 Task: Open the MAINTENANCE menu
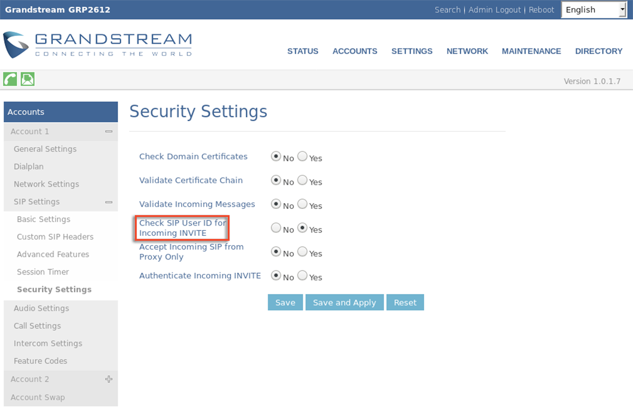(531, 51)
